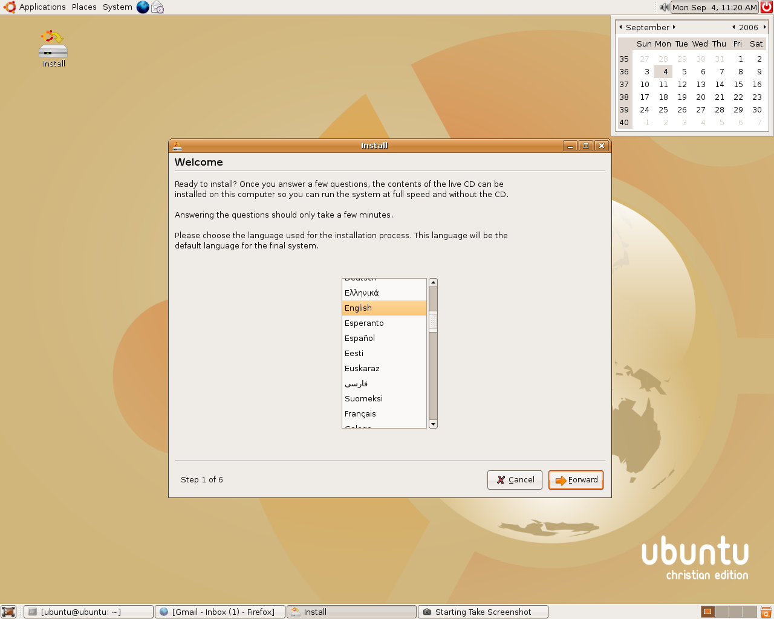Select فارسی in the language list
Viewport: 774px width, 619px height.
coord(384,384)
